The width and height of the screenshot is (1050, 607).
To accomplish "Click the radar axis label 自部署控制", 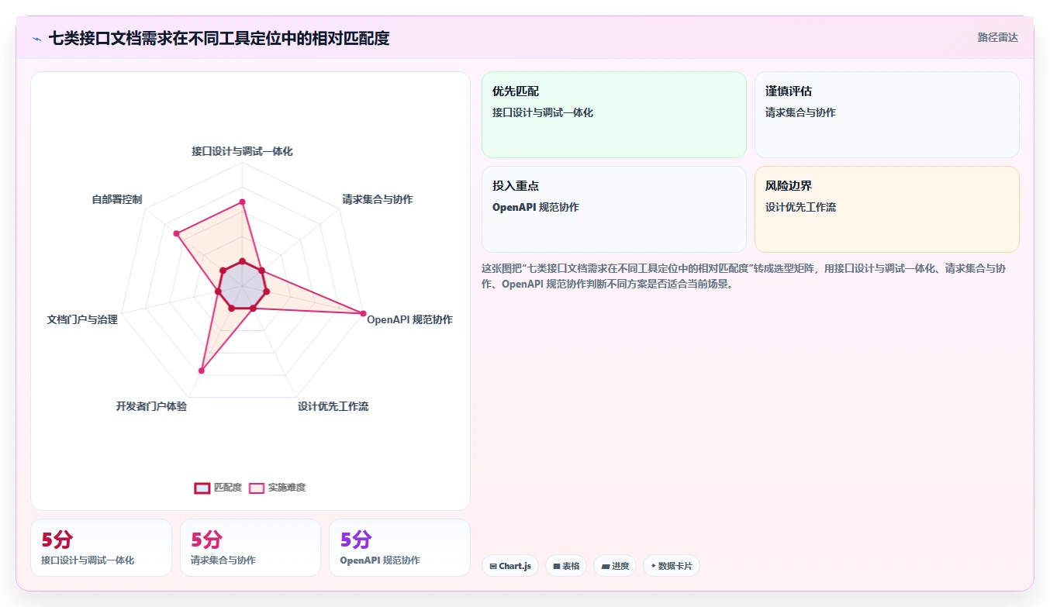I will click(x=117, y=199).
